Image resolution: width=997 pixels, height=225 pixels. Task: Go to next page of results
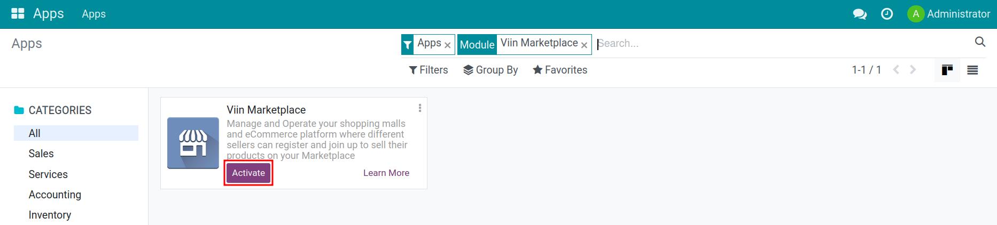pos(913,70)
